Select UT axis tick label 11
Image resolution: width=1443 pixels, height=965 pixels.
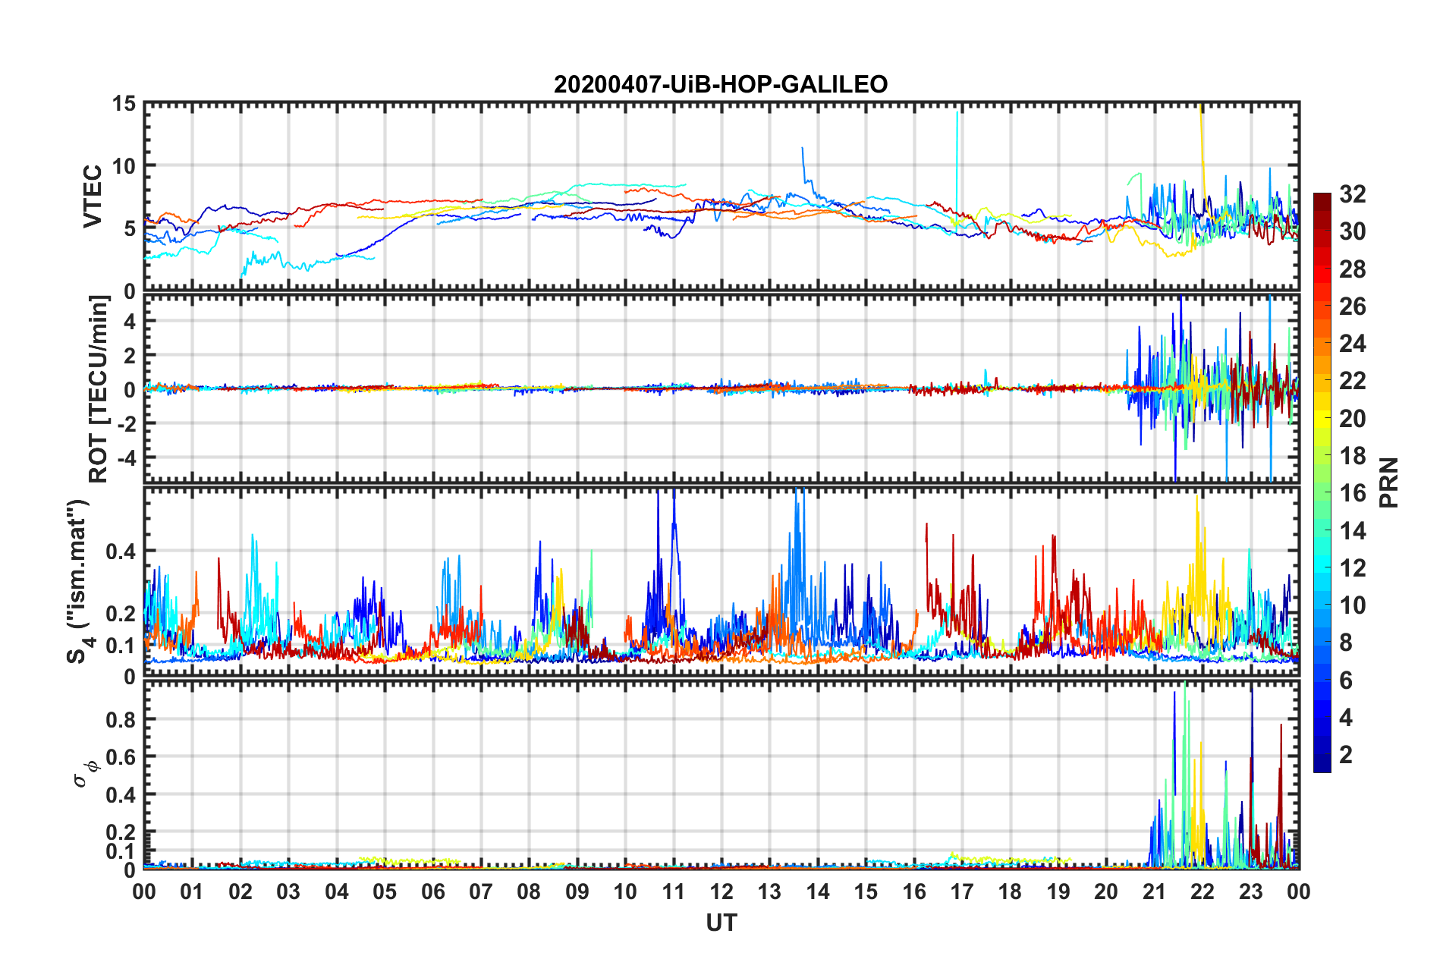674,891
